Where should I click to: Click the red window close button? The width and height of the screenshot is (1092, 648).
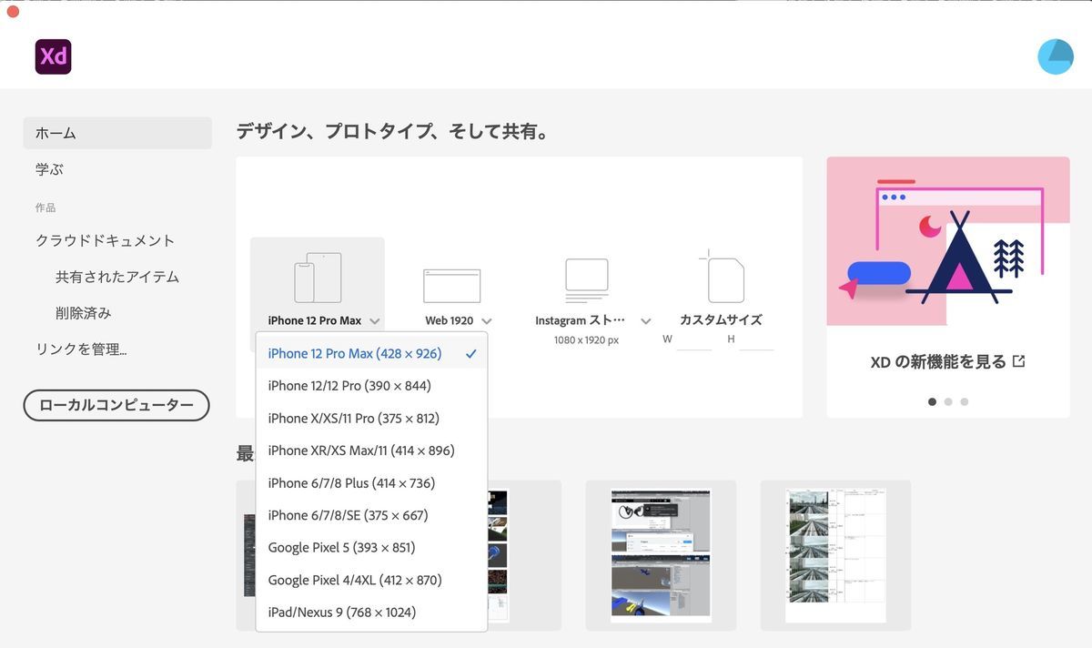[13, 12]
